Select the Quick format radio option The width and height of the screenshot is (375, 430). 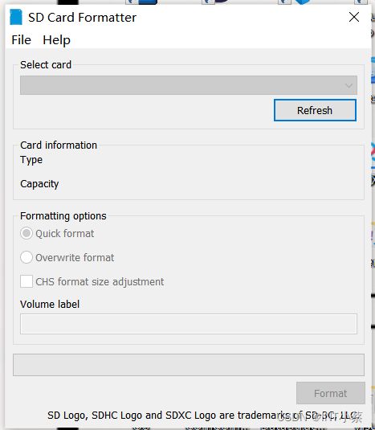[x=26, y=233]
